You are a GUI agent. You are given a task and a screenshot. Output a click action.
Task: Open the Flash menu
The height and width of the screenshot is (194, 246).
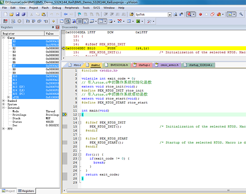pyautogui.click(x=45, y=7)
